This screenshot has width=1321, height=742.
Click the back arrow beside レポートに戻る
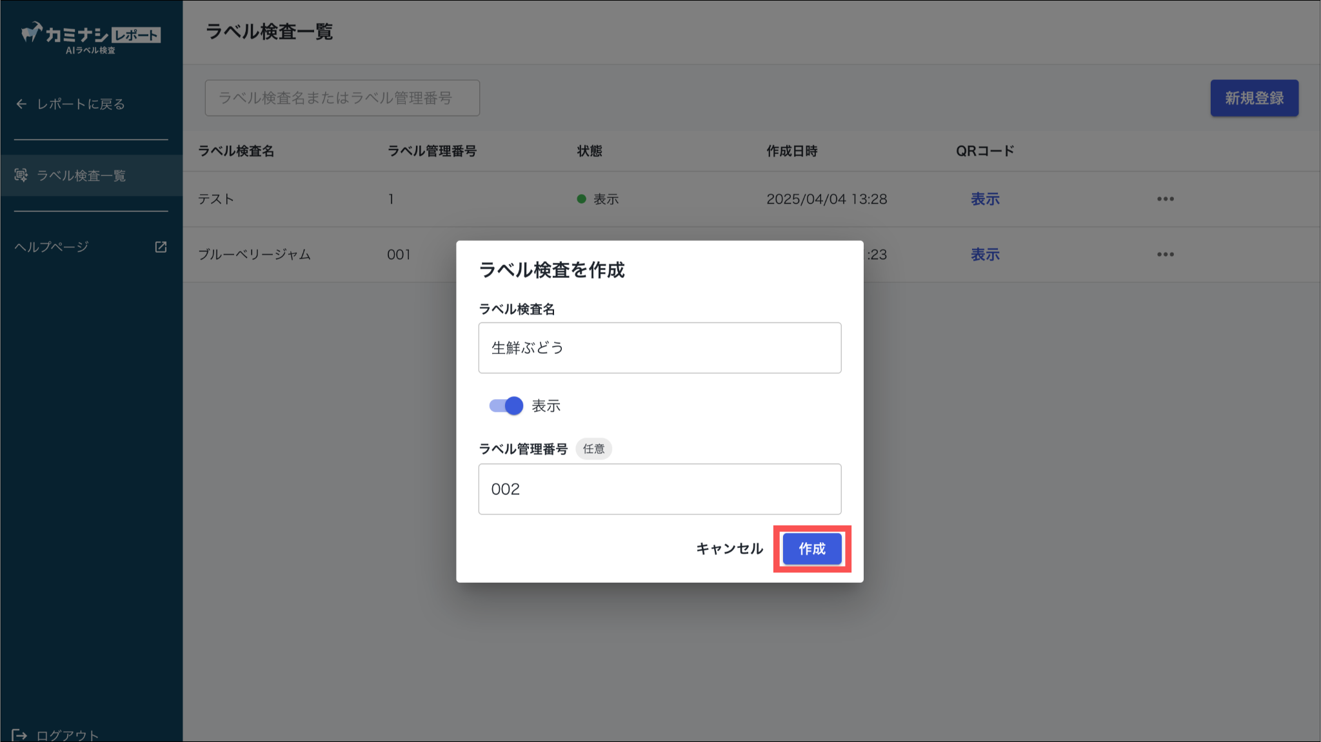click(21, 104)
